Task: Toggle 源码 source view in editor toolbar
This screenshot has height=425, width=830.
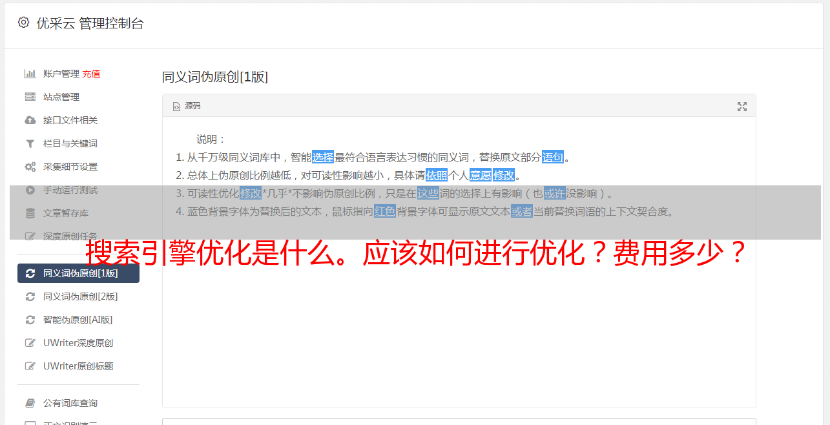Action: pos(187,106)
